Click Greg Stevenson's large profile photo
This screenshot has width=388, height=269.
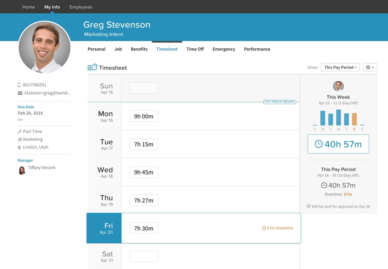point(45,47)
